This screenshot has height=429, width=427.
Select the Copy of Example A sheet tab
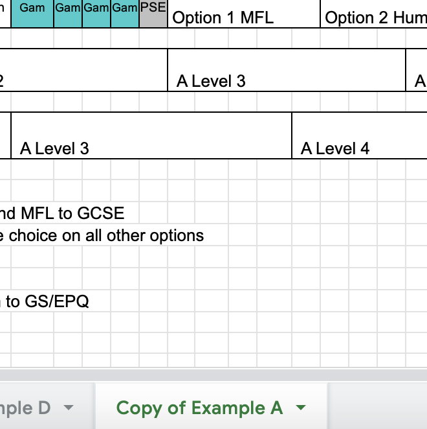pyautogui.click(x=199, y=408)
